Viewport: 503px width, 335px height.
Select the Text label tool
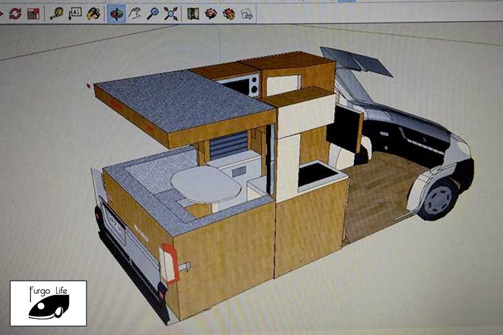click(x=75, y=14)
